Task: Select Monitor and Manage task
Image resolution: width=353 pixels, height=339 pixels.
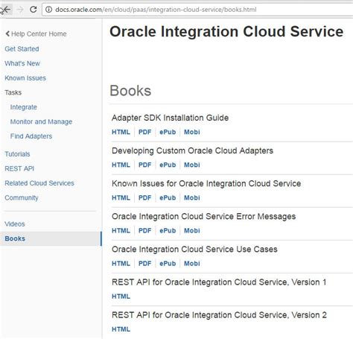Action: [x=41, y=121]
